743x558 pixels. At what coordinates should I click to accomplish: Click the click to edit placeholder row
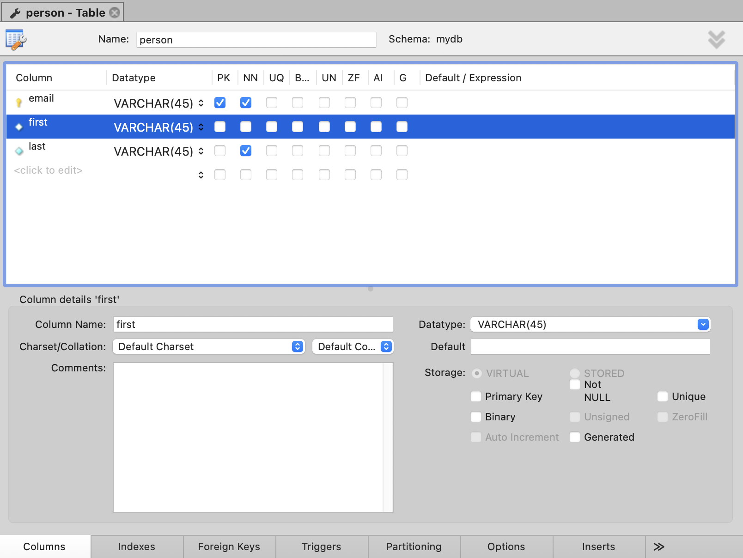(x=49, y=170)
